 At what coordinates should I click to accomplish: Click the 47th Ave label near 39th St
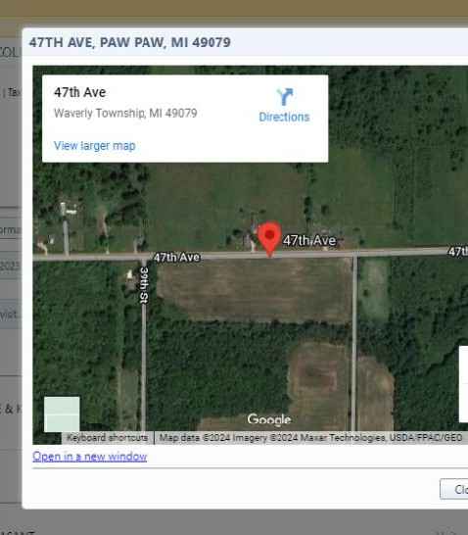click(x=176, y=257)
